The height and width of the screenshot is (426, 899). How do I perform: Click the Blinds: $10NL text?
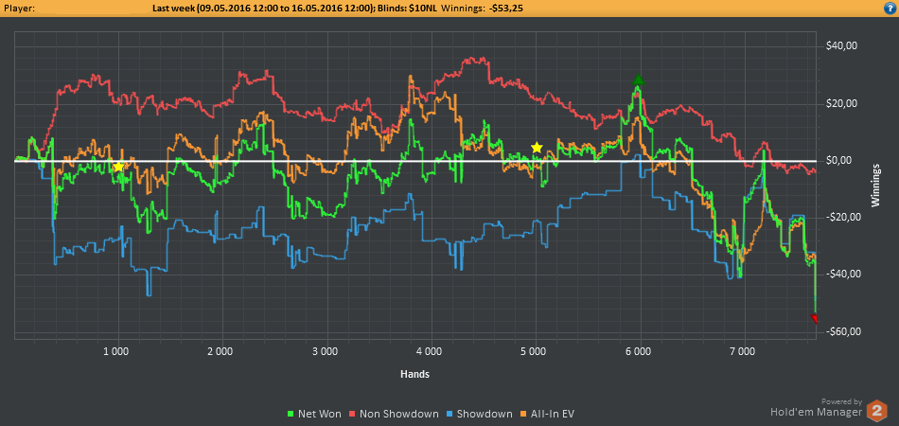click(x=405, y=8)
